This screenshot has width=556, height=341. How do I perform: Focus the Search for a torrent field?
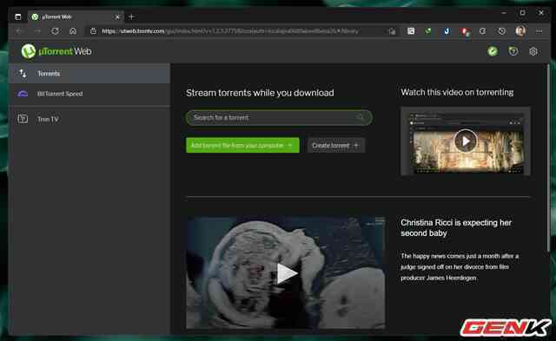[279, 117]
